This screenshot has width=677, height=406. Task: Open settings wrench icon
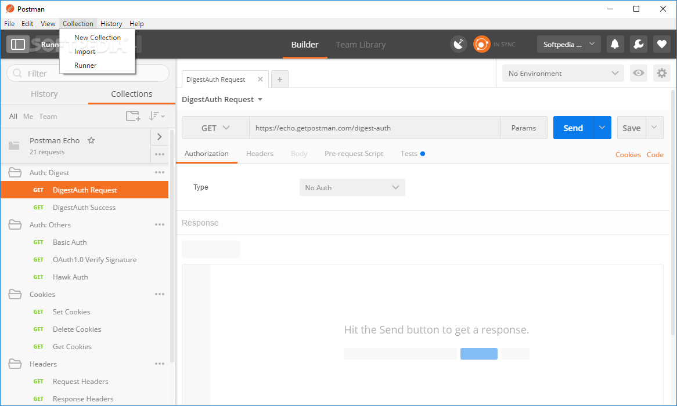pos(638,44)
